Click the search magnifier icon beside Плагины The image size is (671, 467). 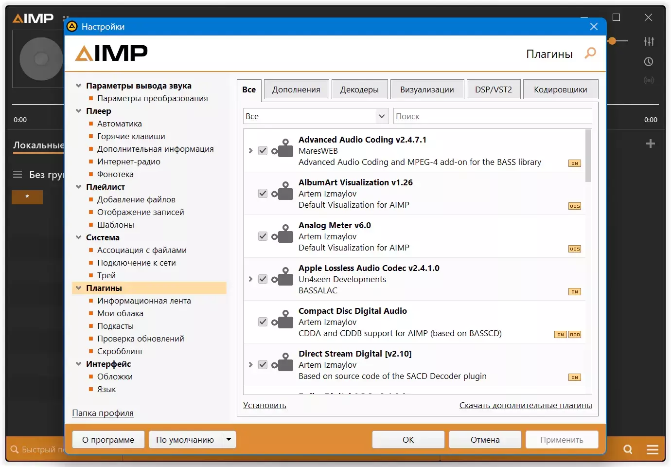590,53
